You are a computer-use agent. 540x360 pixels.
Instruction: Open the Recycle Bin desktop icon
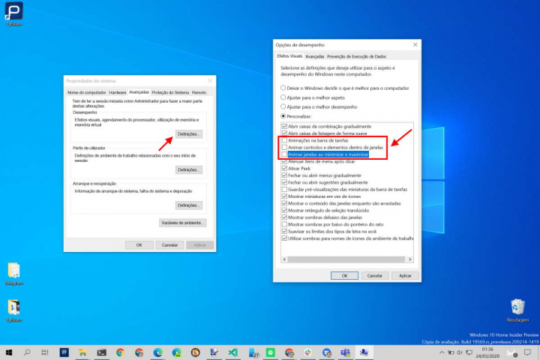[517, 306]
